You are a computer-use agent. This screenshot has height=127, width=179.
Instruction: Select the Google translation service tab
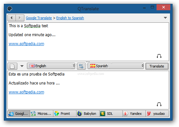pyautogui.click(x=19, y=114)
